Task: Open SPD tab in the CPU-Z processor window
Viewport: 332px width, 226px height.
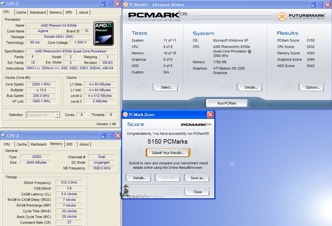Action: click(x=69, y=13)
